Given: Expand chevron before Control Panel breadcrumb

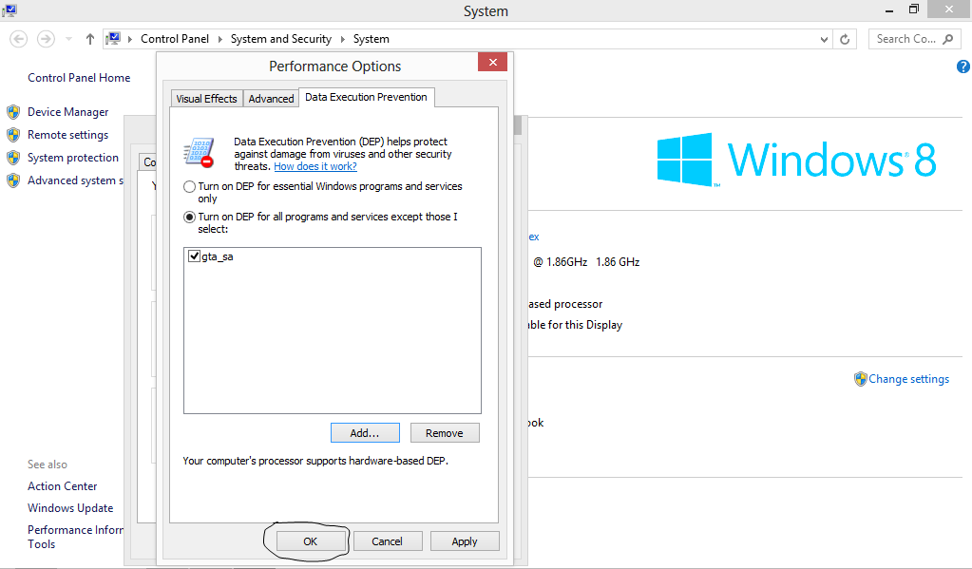Looking at the screenshot, I should pyautogui.click(x=130, y=39).
